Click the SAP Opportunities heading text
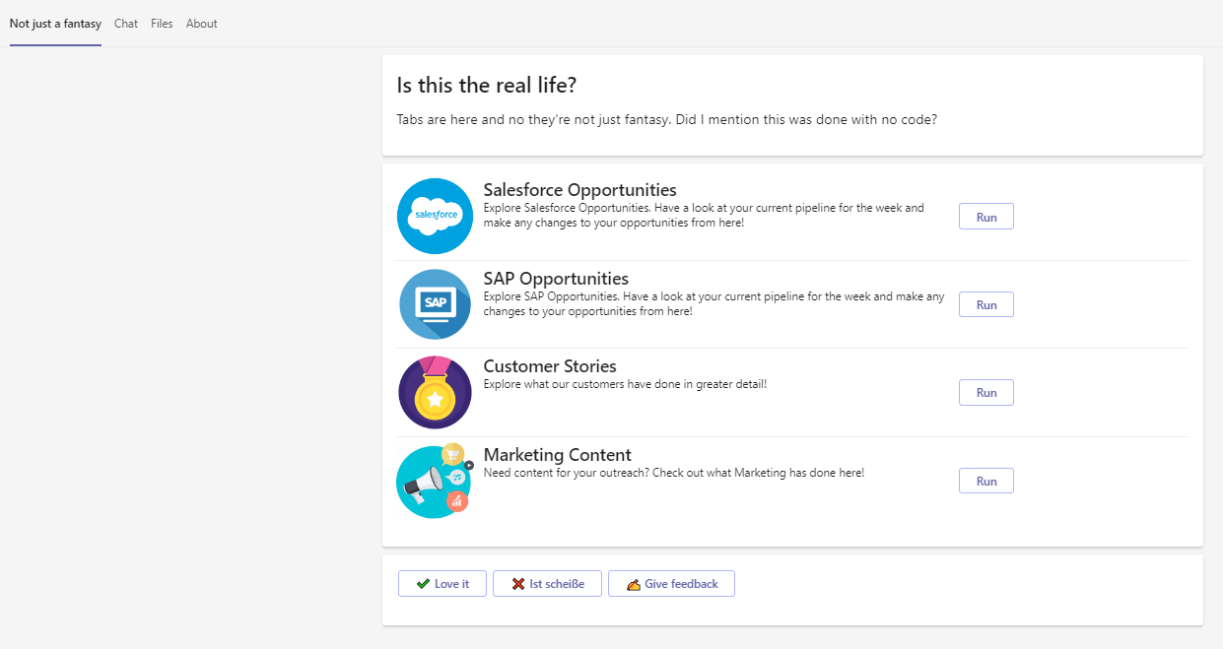This screenshot has width=1223, height=649. click(556, 279)
